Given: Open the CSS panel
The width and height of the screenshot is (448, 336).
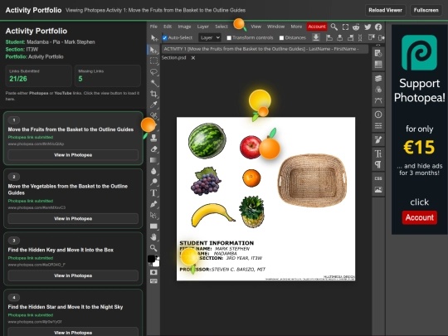Looking at the screenshot, I should pyautogui.click(x=378, y=178).
